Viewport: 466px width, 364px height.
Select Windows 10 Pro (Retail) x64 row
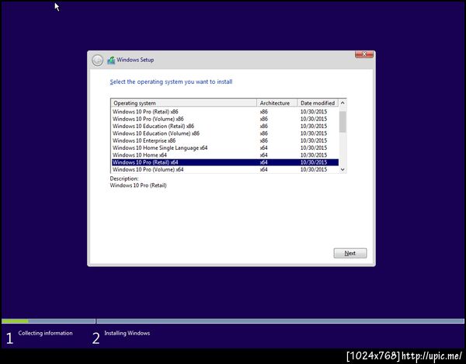(x=225, y=162)
